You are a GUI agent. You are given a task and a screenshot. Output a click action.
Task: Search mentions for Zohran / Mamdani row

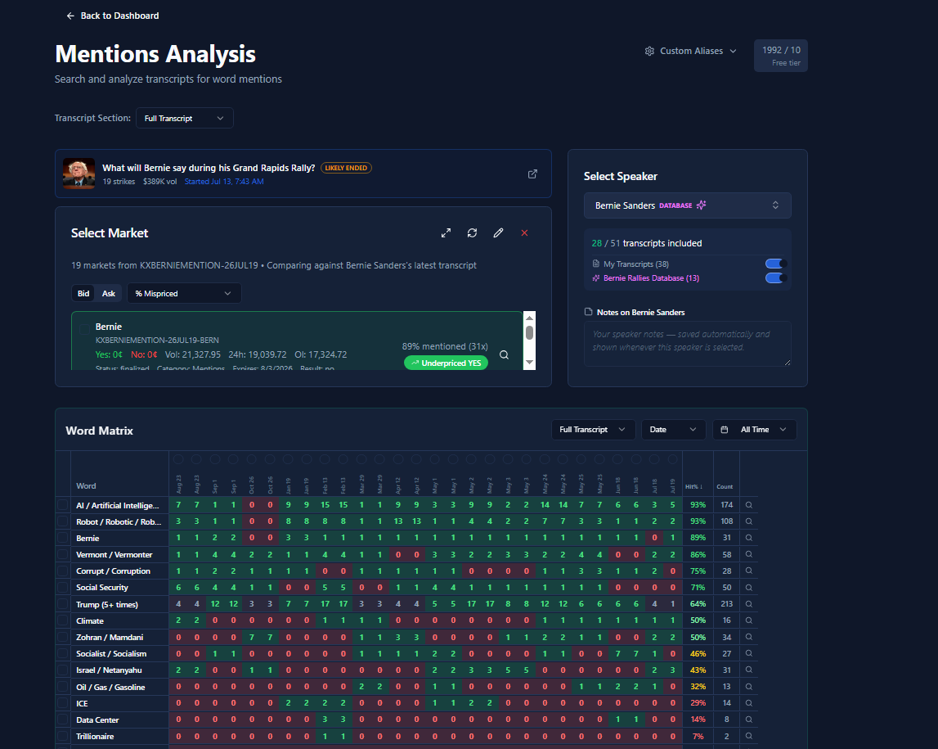tap(749, 637)
